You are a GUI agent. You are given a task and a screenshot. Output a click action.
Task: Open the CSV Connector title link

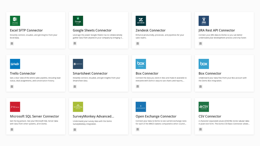pos(210,116)
